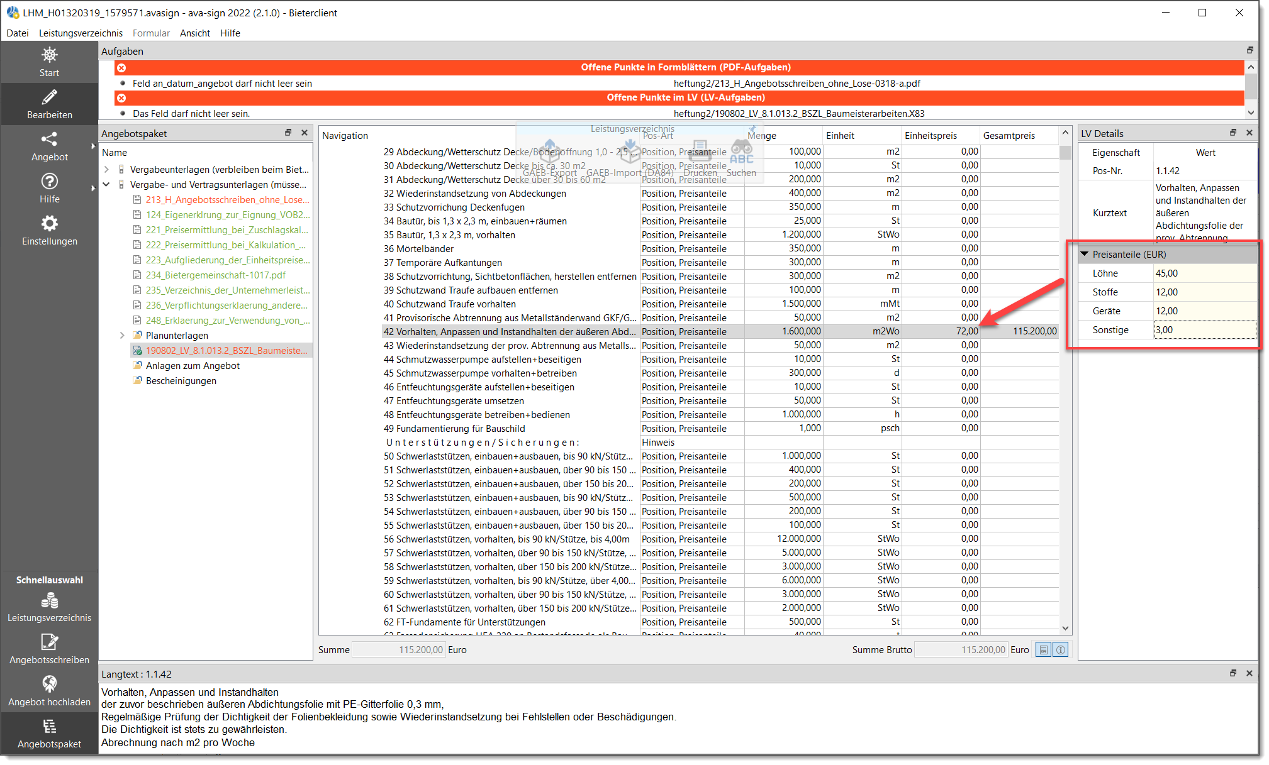This screenshot has width=1269, height=765.
Task: Click the Sonstige value field
Action: tap(1205, 330)
